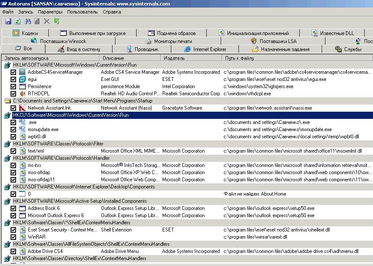Click the Persistence entry window icon
The height and width of the screenshot is (266, 373).
(22, 86)
